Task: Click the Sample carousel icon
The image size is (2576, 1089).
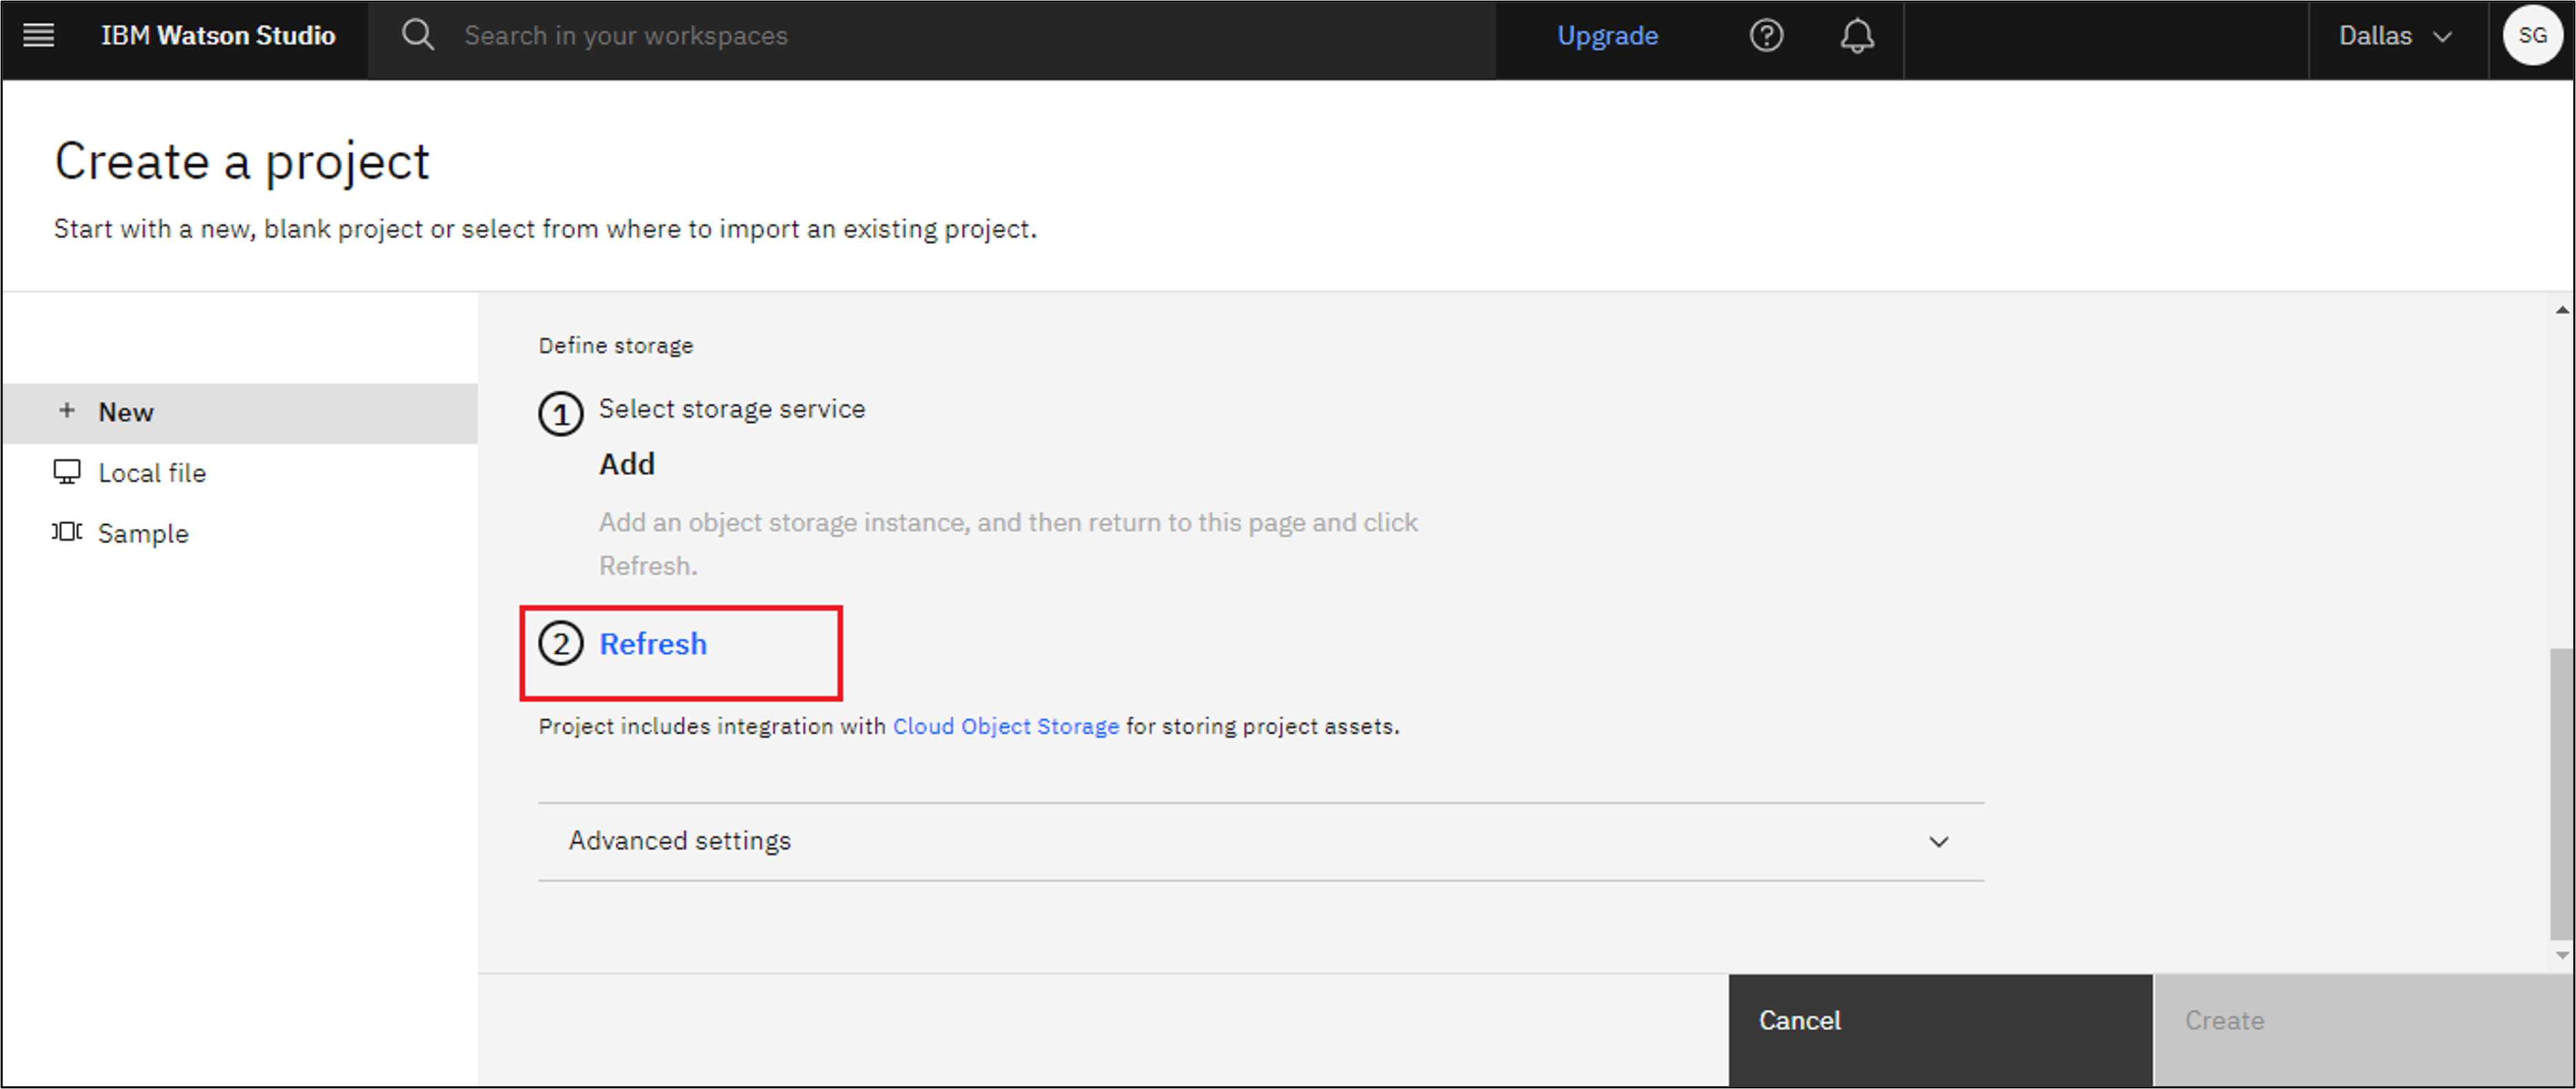Action: click(x=67, y=532)
